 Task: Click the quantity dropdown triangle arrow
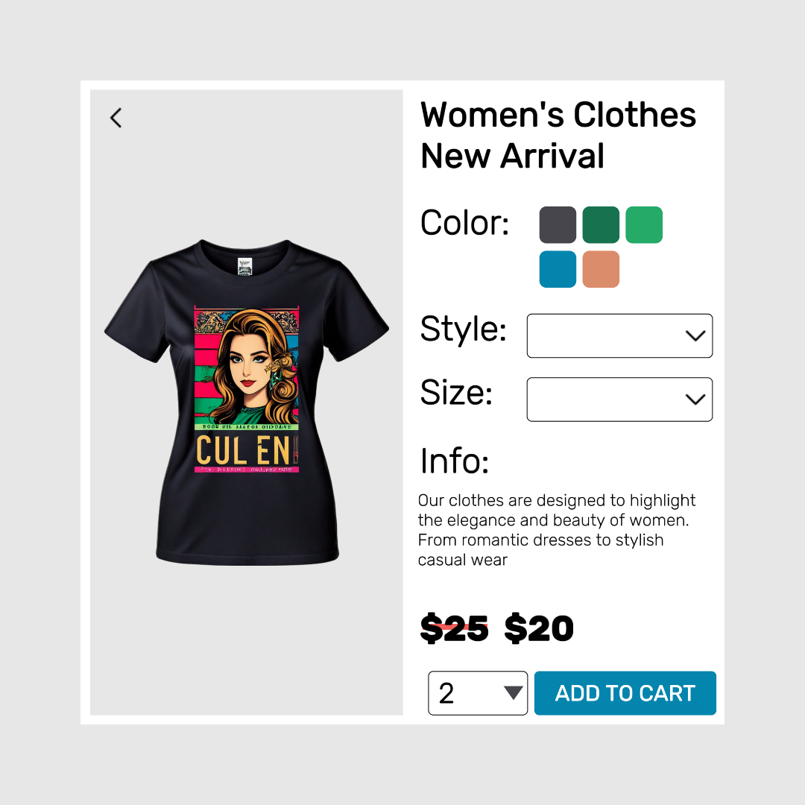click(x=513, y=693)
